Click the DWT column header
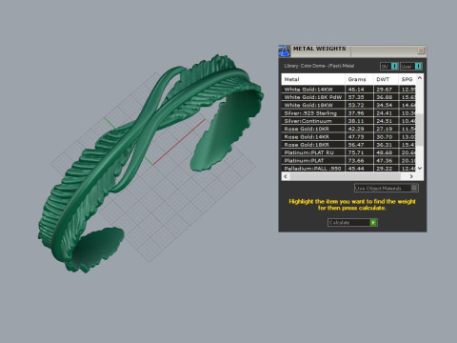The image size is (457, 343). (386, 79)
